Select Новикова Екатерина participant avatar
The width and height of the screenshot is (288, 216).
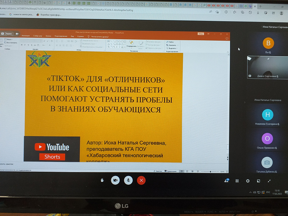(x=267, y=114)
